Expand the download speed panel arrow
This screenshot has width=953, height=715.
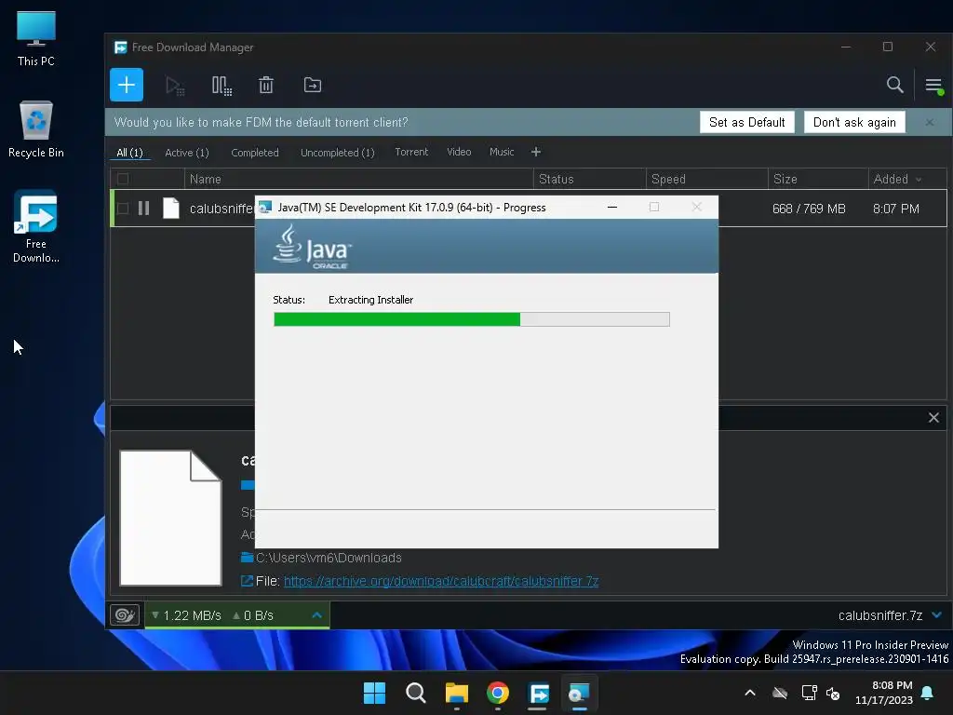316,615
